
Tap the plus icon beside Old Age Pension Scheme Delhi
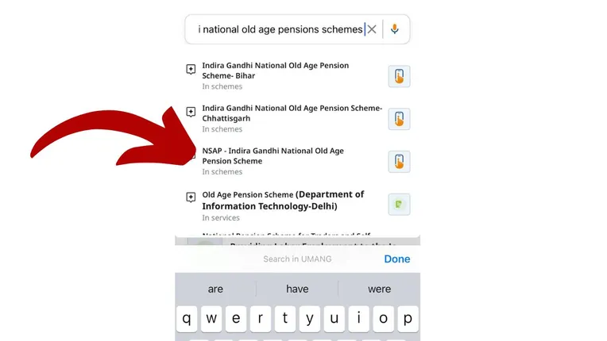[191, 197]
